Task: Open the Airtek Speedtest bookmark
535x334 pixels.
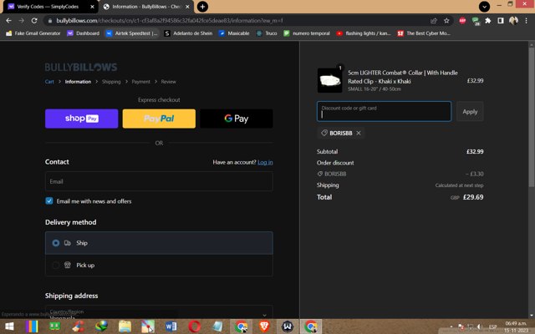Action: 132,33
